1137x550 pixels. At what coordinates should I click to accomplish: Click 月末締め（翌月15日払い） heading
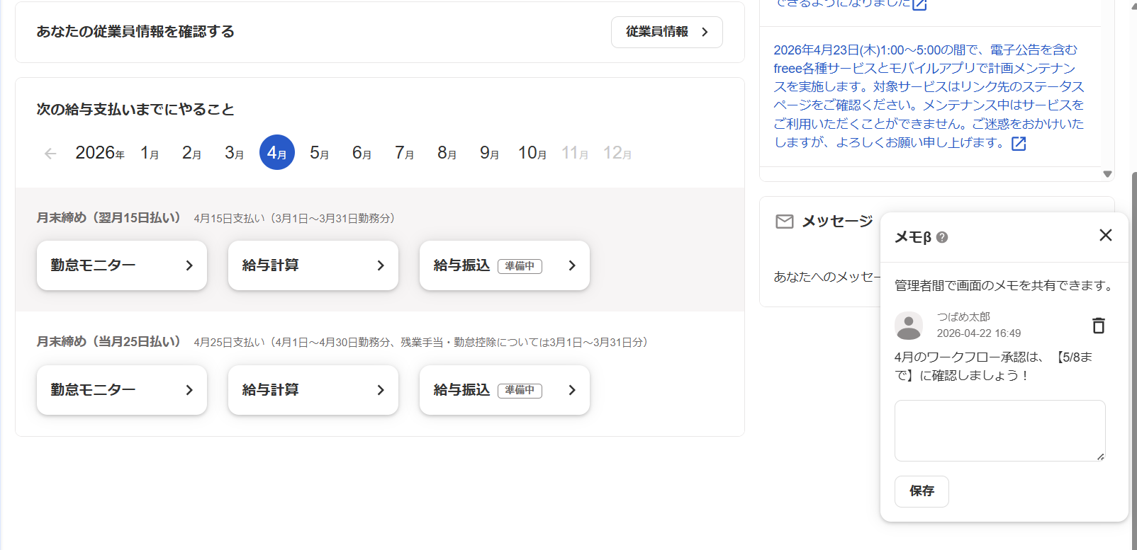[108, 218]
